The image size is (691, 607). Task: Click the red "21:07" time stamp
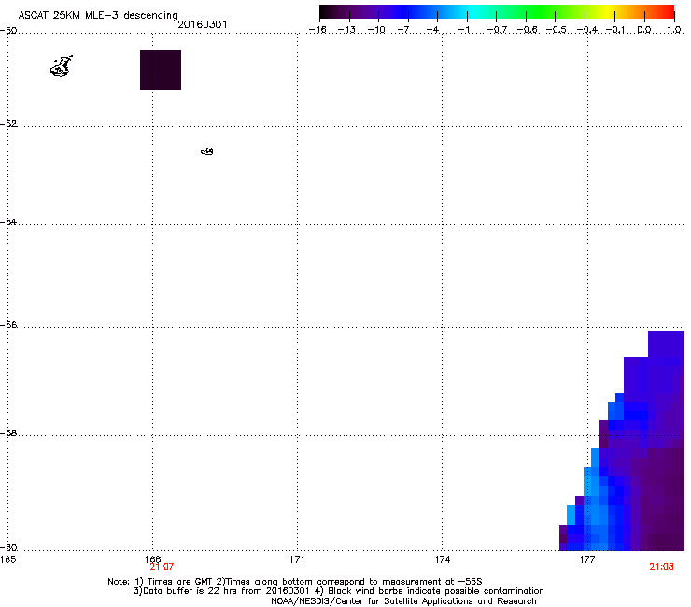click(162, 567)
